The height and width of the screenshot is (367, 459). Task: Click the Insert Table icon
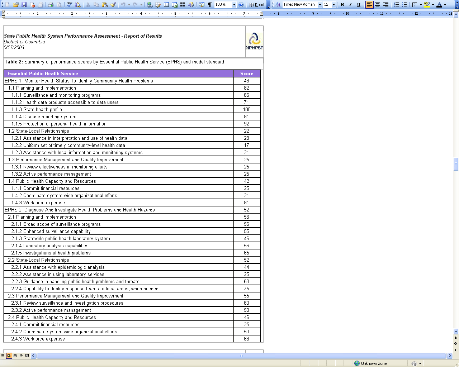coord(166,5)
